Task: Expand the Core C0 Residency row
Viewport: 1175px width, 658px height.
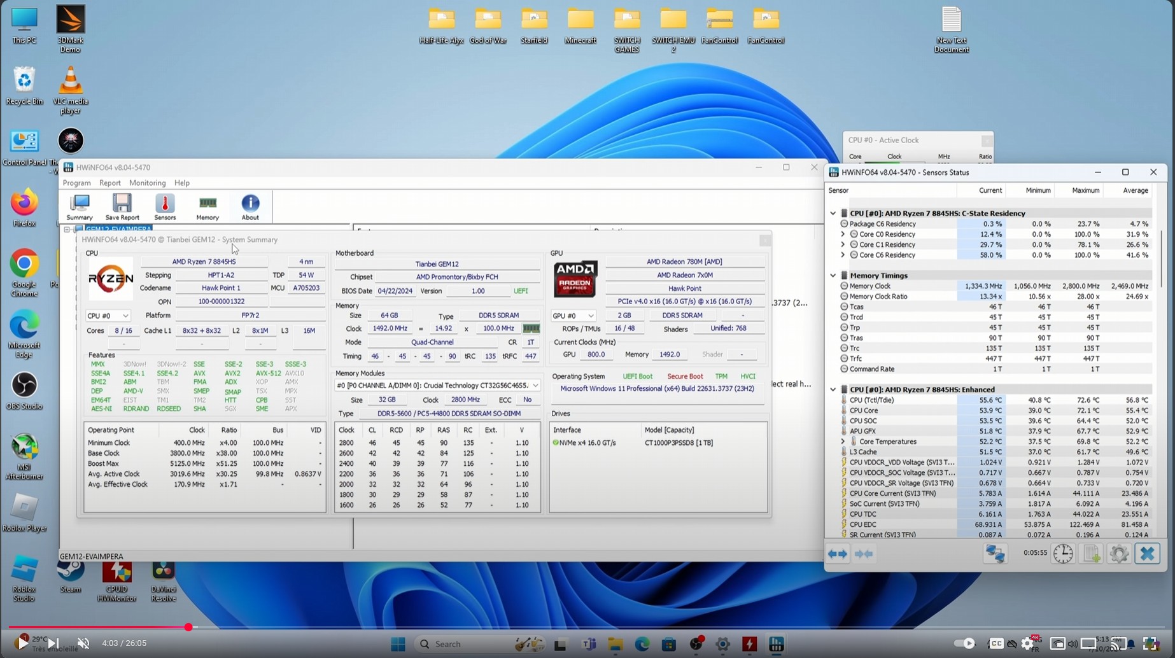Action: coord(843,234)
